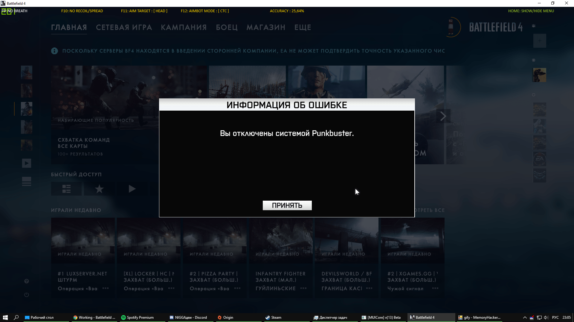Image resolution: width=574 pixels, height=322 pixels.
Task: Click the ACCURACY : 25,64% overlay value
Action: (x=287, y=11)
